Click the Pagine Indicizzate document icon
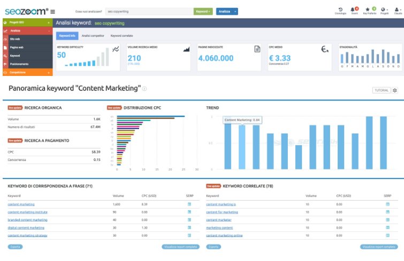Screen dimensions: 404x261 tap(257, 49)
